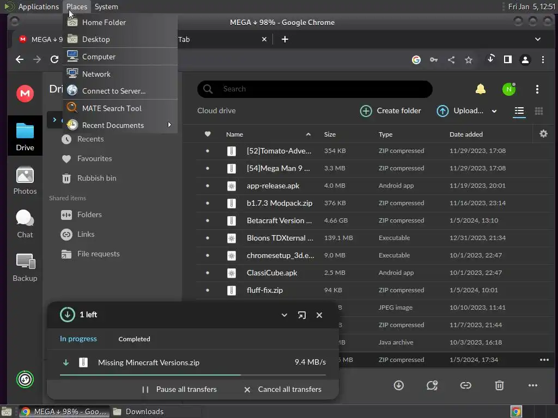This screenshot has height=418, width=558.
Task: Switch to Completed transfers tab
Action: coord(134,339)
